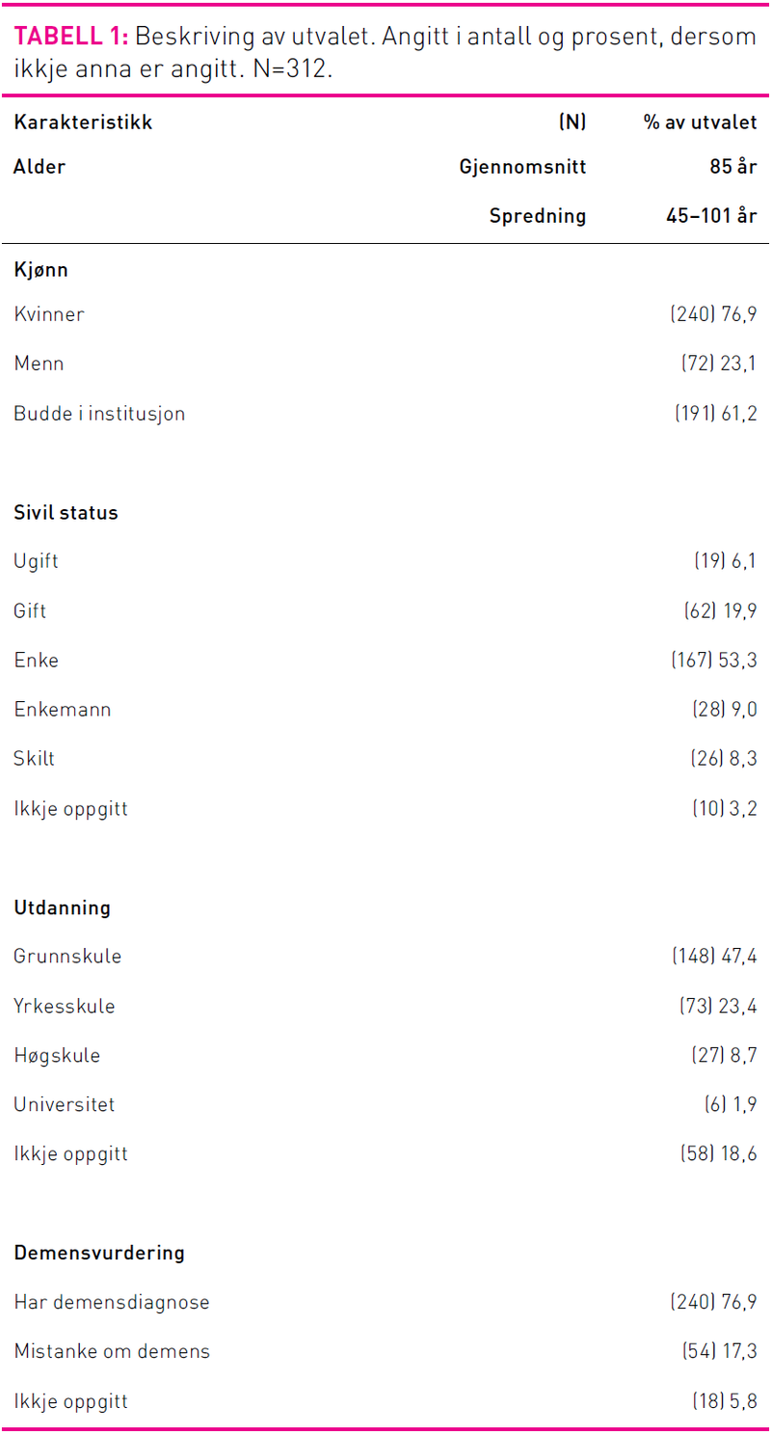Click the 'Sivil status' section heading
Viewport: 771px width, 1433px height.
tap(66, 513)
